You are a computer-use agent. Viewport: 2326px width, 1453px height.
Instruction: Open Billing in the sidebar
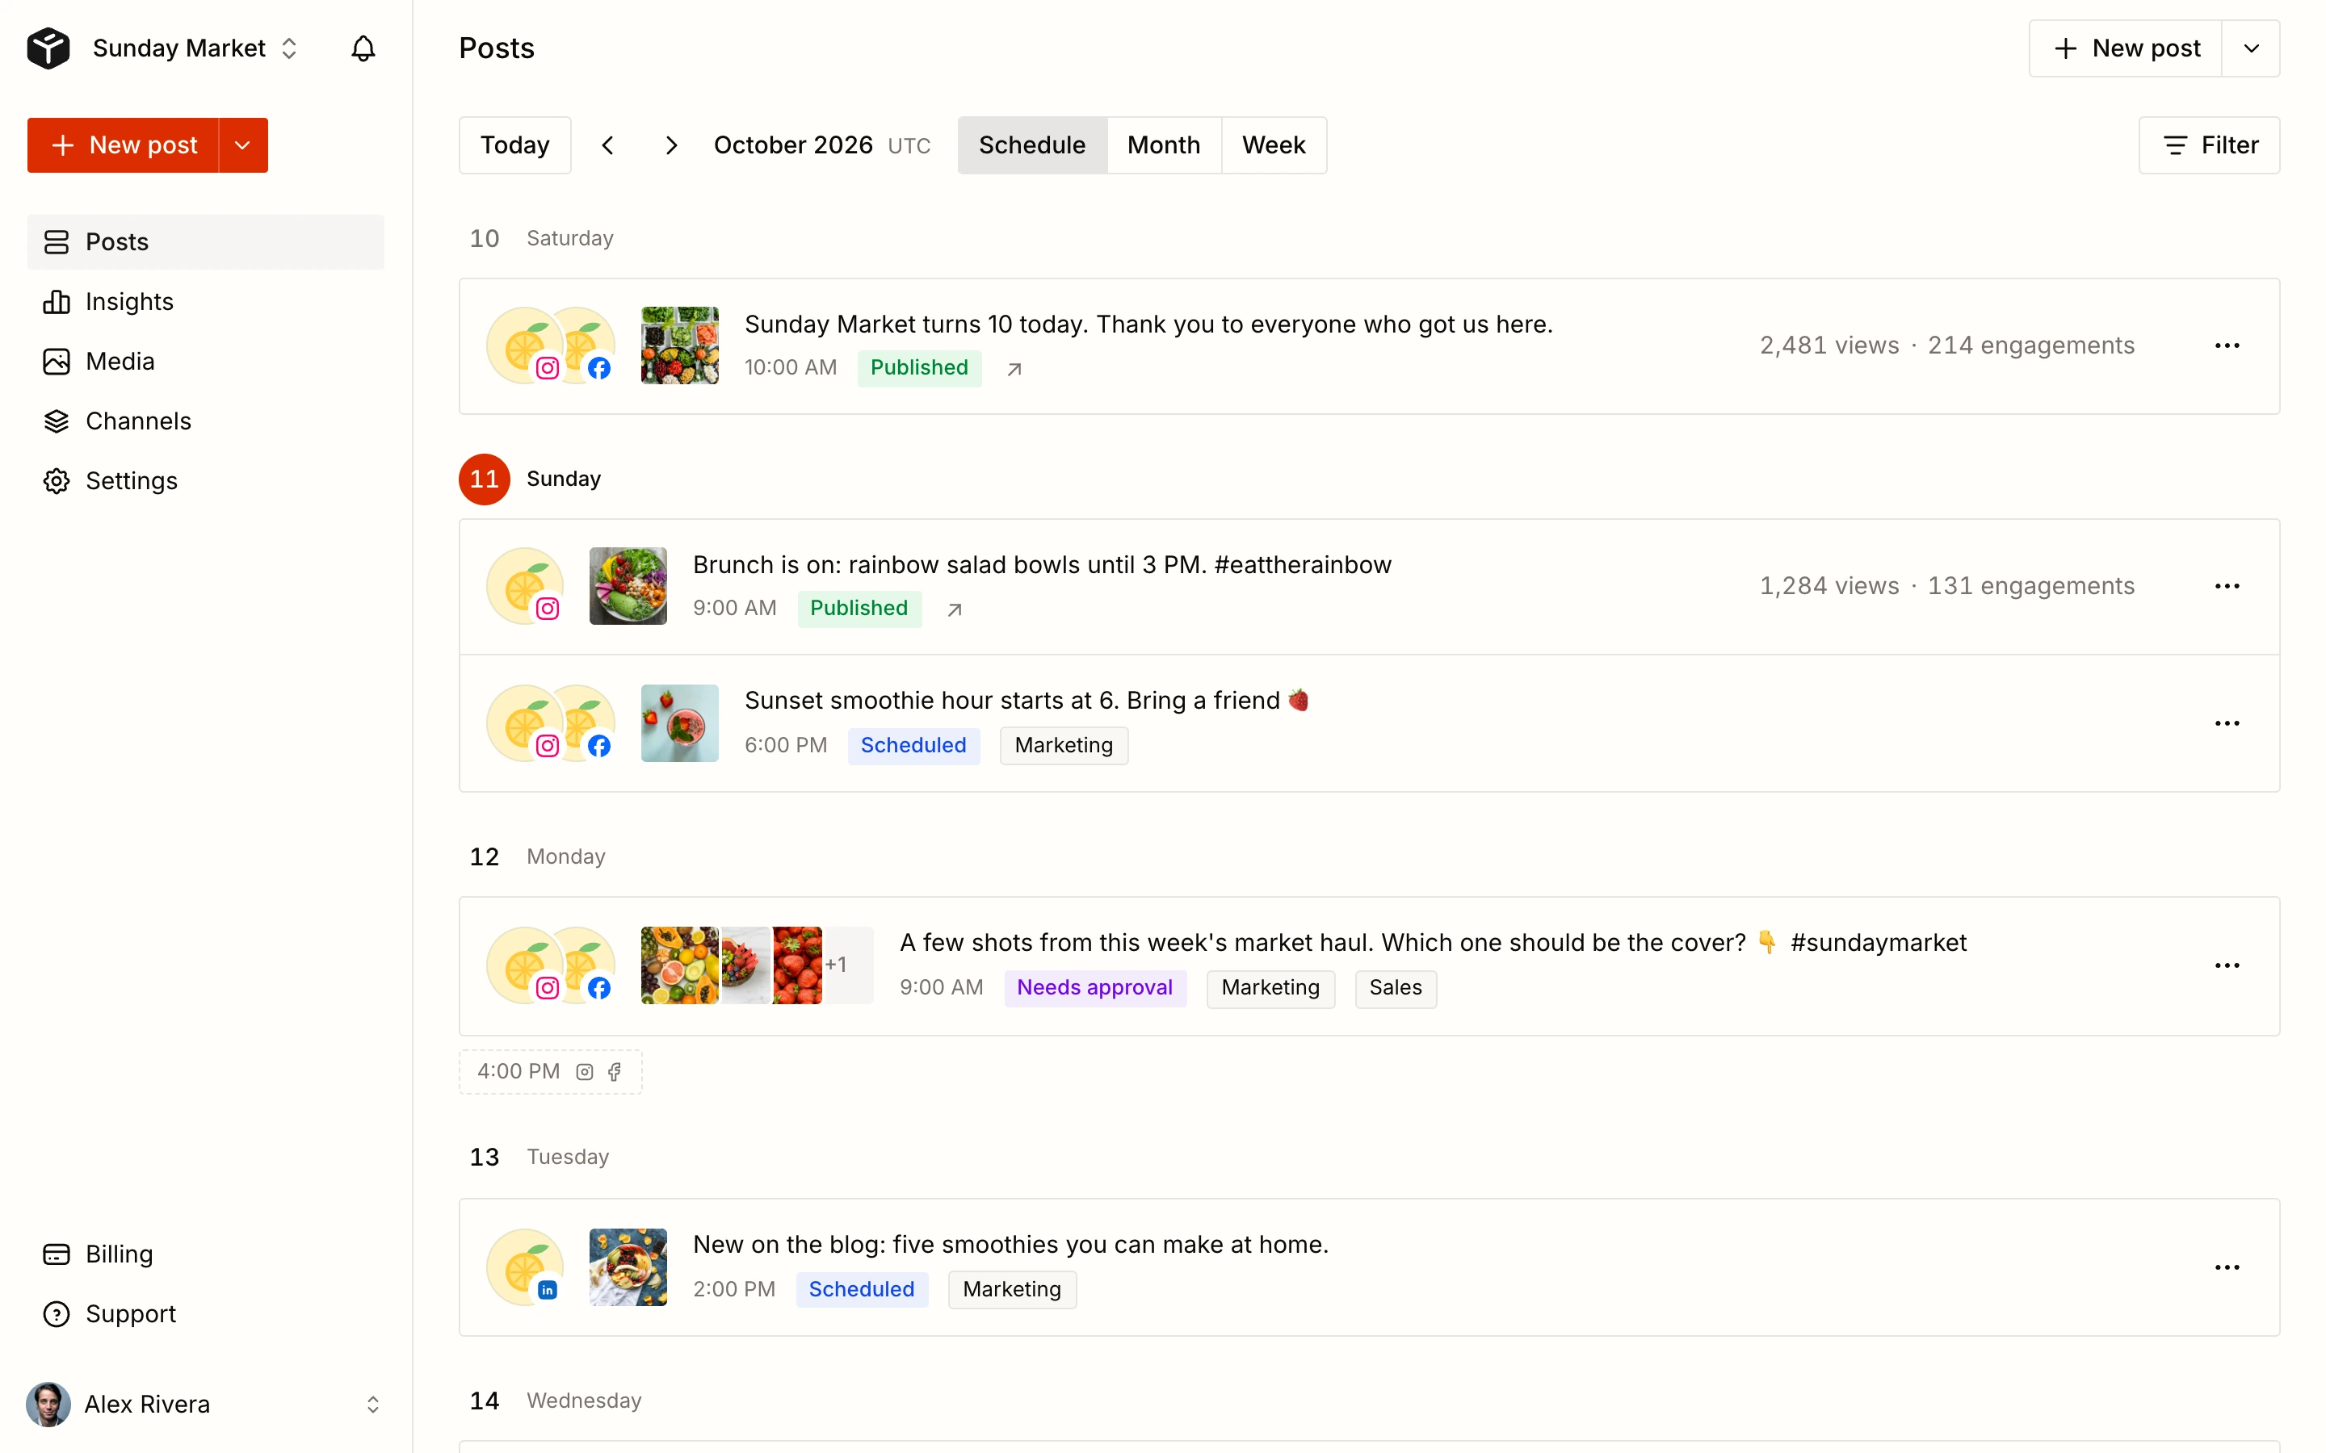point(206,1254)
